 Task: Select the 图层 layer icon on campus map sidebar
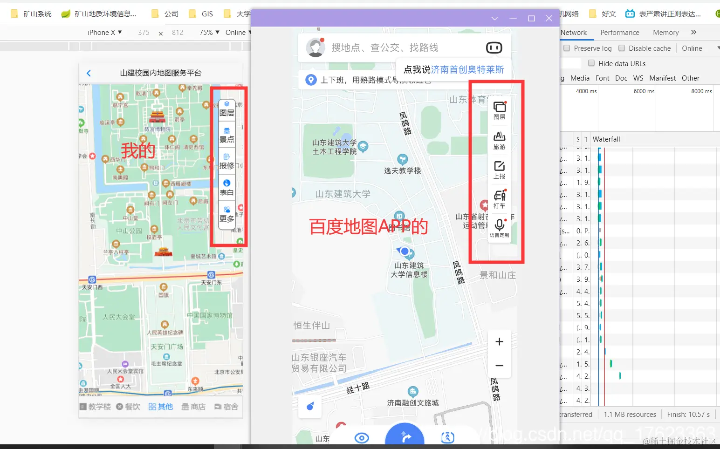(226, 108)
